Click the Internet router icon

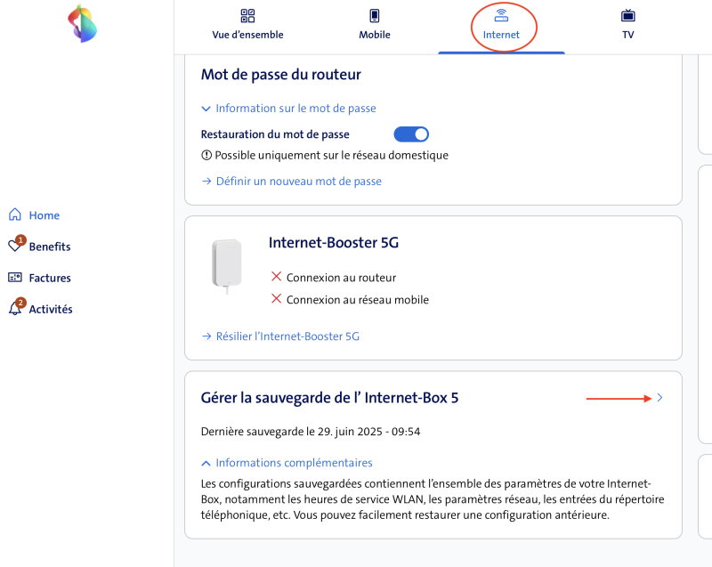coord(501,16)
